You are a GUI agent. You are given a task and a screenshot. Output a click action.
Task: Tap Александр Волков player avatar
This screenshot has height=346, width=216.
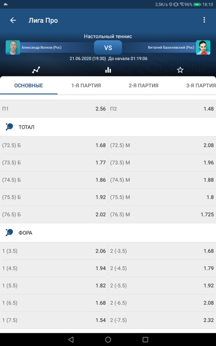point(13,47)
